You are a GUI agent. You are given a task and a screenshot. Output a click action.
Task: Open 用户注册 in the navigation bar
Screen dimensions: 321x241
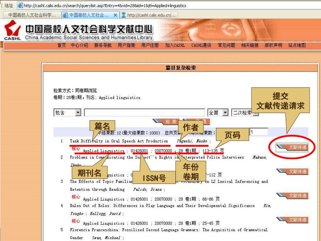click(150, 45)
